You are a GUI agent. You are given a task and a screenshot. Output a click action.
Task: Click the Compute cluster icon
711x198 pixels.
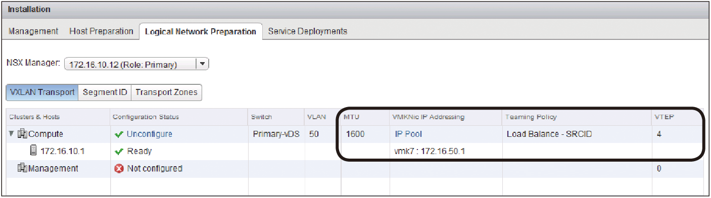(x=23, y=134)
